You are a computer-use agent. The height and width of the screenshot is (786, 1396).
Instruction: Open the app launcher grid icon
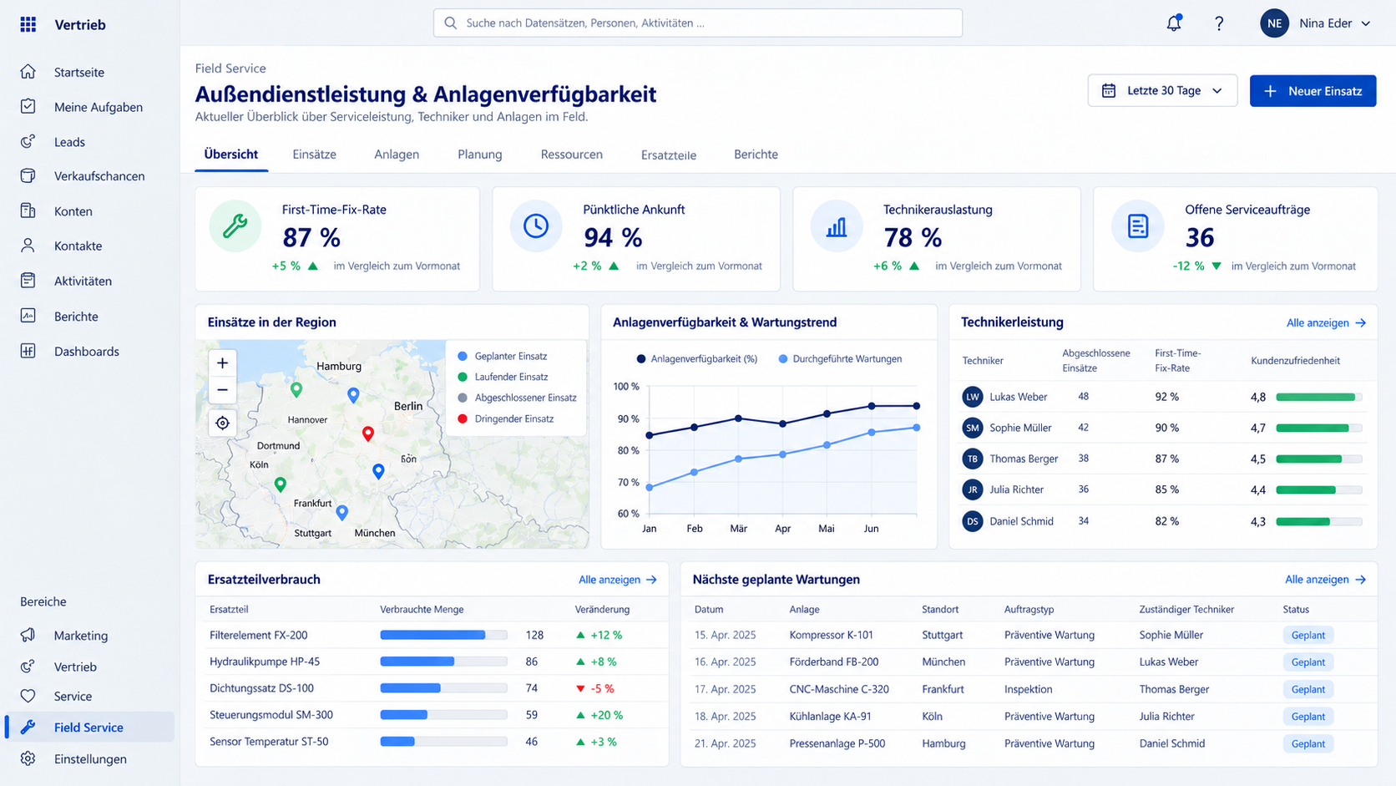[x=28, y=24]
